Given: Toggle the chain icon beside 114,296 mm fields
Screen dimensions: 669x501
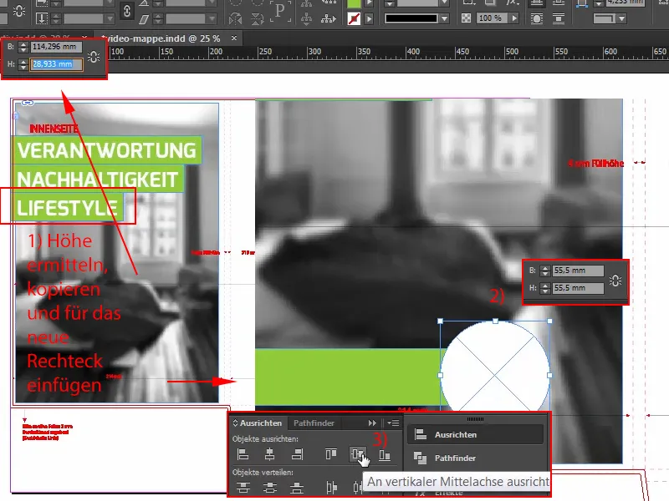Looking at the screenshot, I should pyautogui.click(x=94, y=56).
